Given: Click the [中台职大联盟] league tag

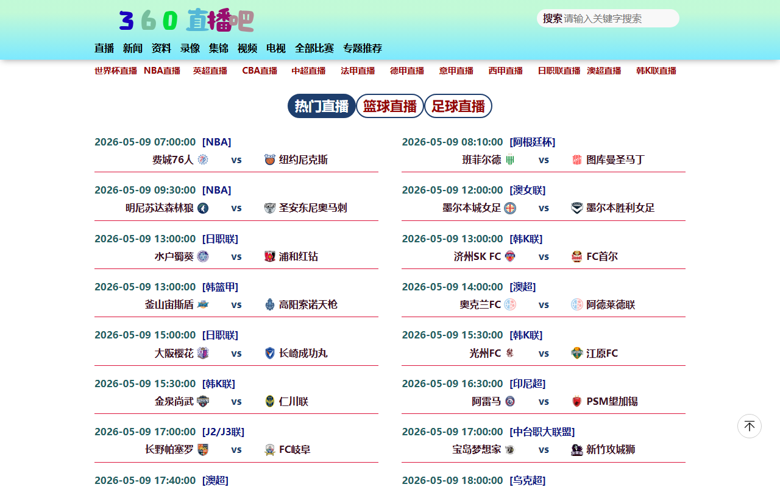Looking at the screenshot, I should (x=542, y=432).
